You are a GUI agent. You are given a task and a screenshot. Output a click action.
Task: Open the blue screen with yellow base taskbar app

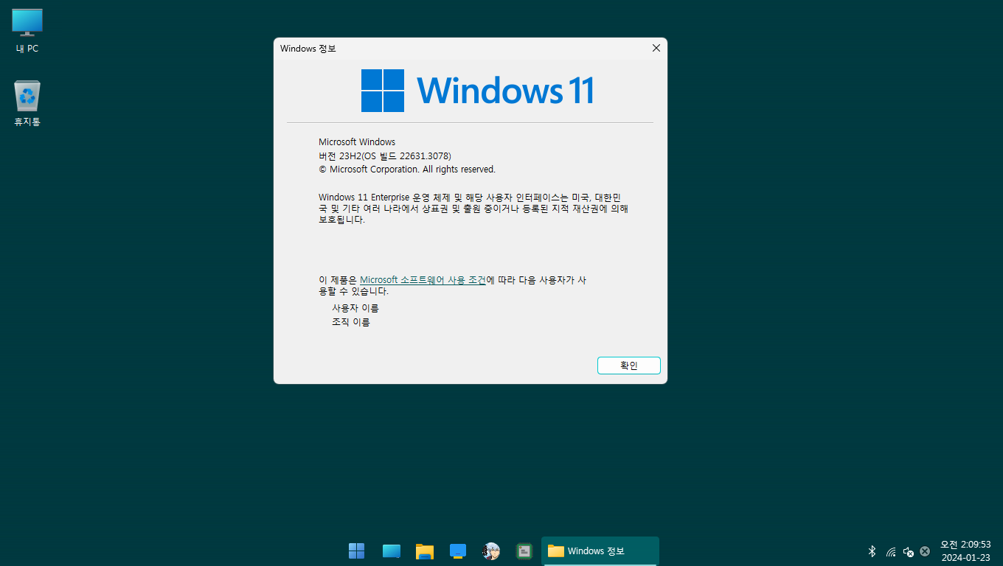coord(458,551)
